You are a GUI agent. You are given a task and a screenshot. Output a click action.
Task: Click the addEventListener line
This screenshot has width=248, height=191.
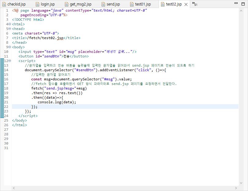[x=95, y=70]
